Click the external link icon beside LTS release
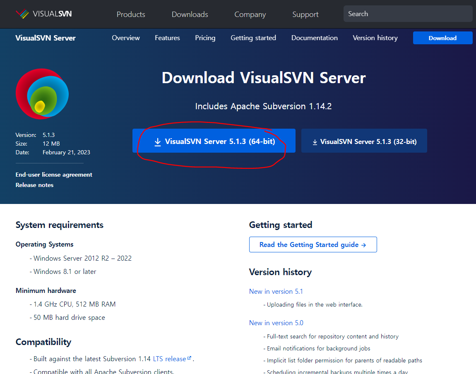The width and height of the screenshot is (476, 374). coord(189,358)
